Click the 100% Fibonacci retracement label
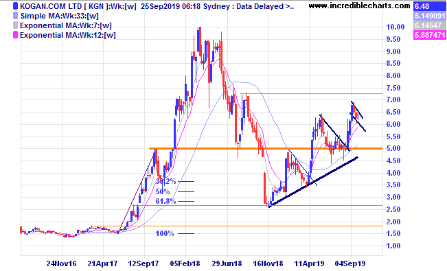The height and width of the screenshot is (271, 447). (x=165, y=233)
